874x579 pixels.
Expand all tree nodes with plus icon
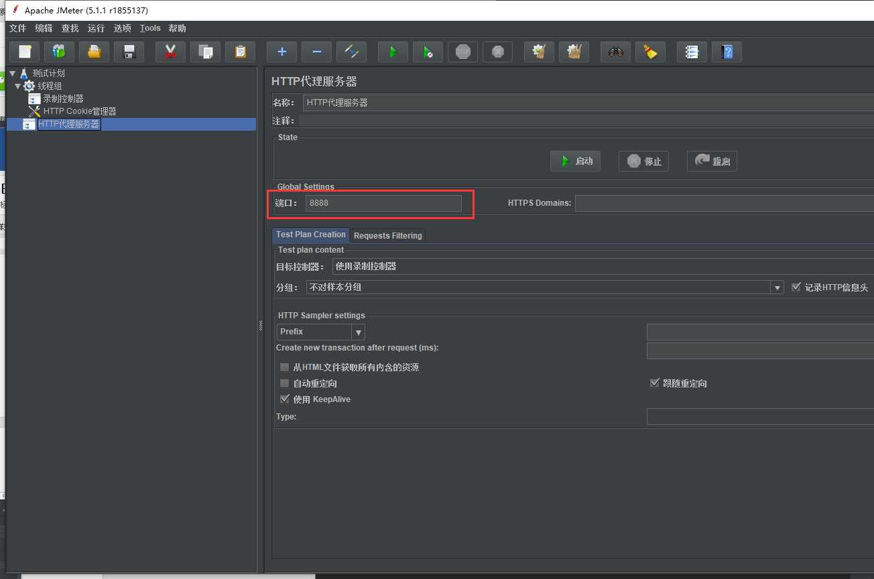282,52
